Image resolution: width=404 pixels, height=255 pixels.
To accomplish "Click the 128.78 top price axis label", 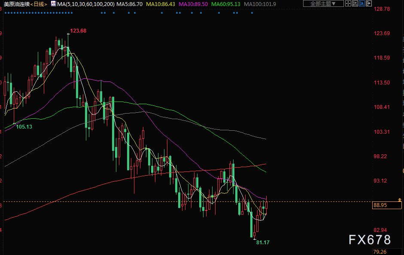I will click(x=382, y=9).
